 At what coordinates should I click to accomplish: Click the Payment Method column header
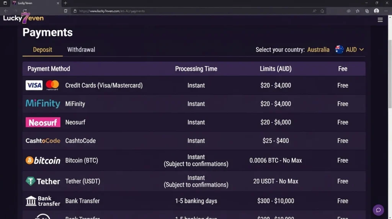coord(49,69)
